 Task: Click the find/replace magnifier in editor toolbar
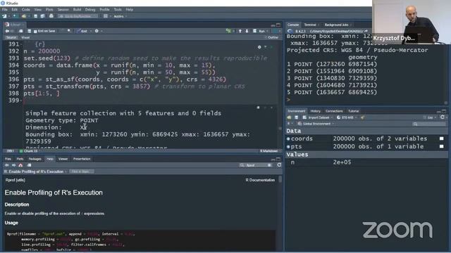[x=69, y=31]
